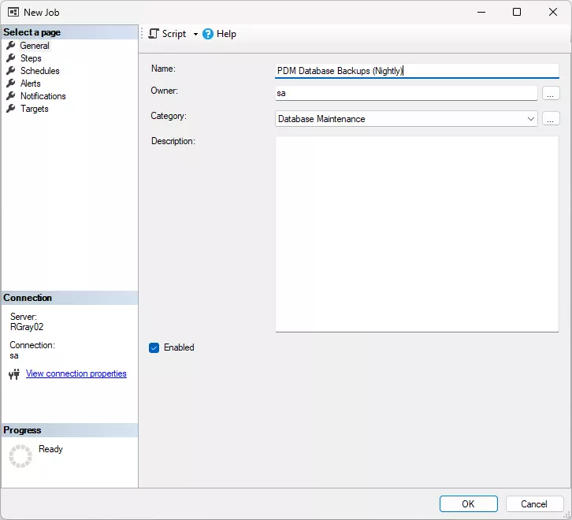Click OK to create the job
572x520 pixels.
(x=469, y=504)
